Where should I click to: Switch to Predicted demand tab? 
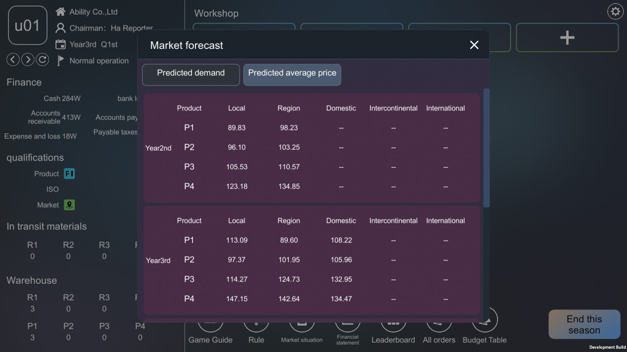[x=191, y=75]
